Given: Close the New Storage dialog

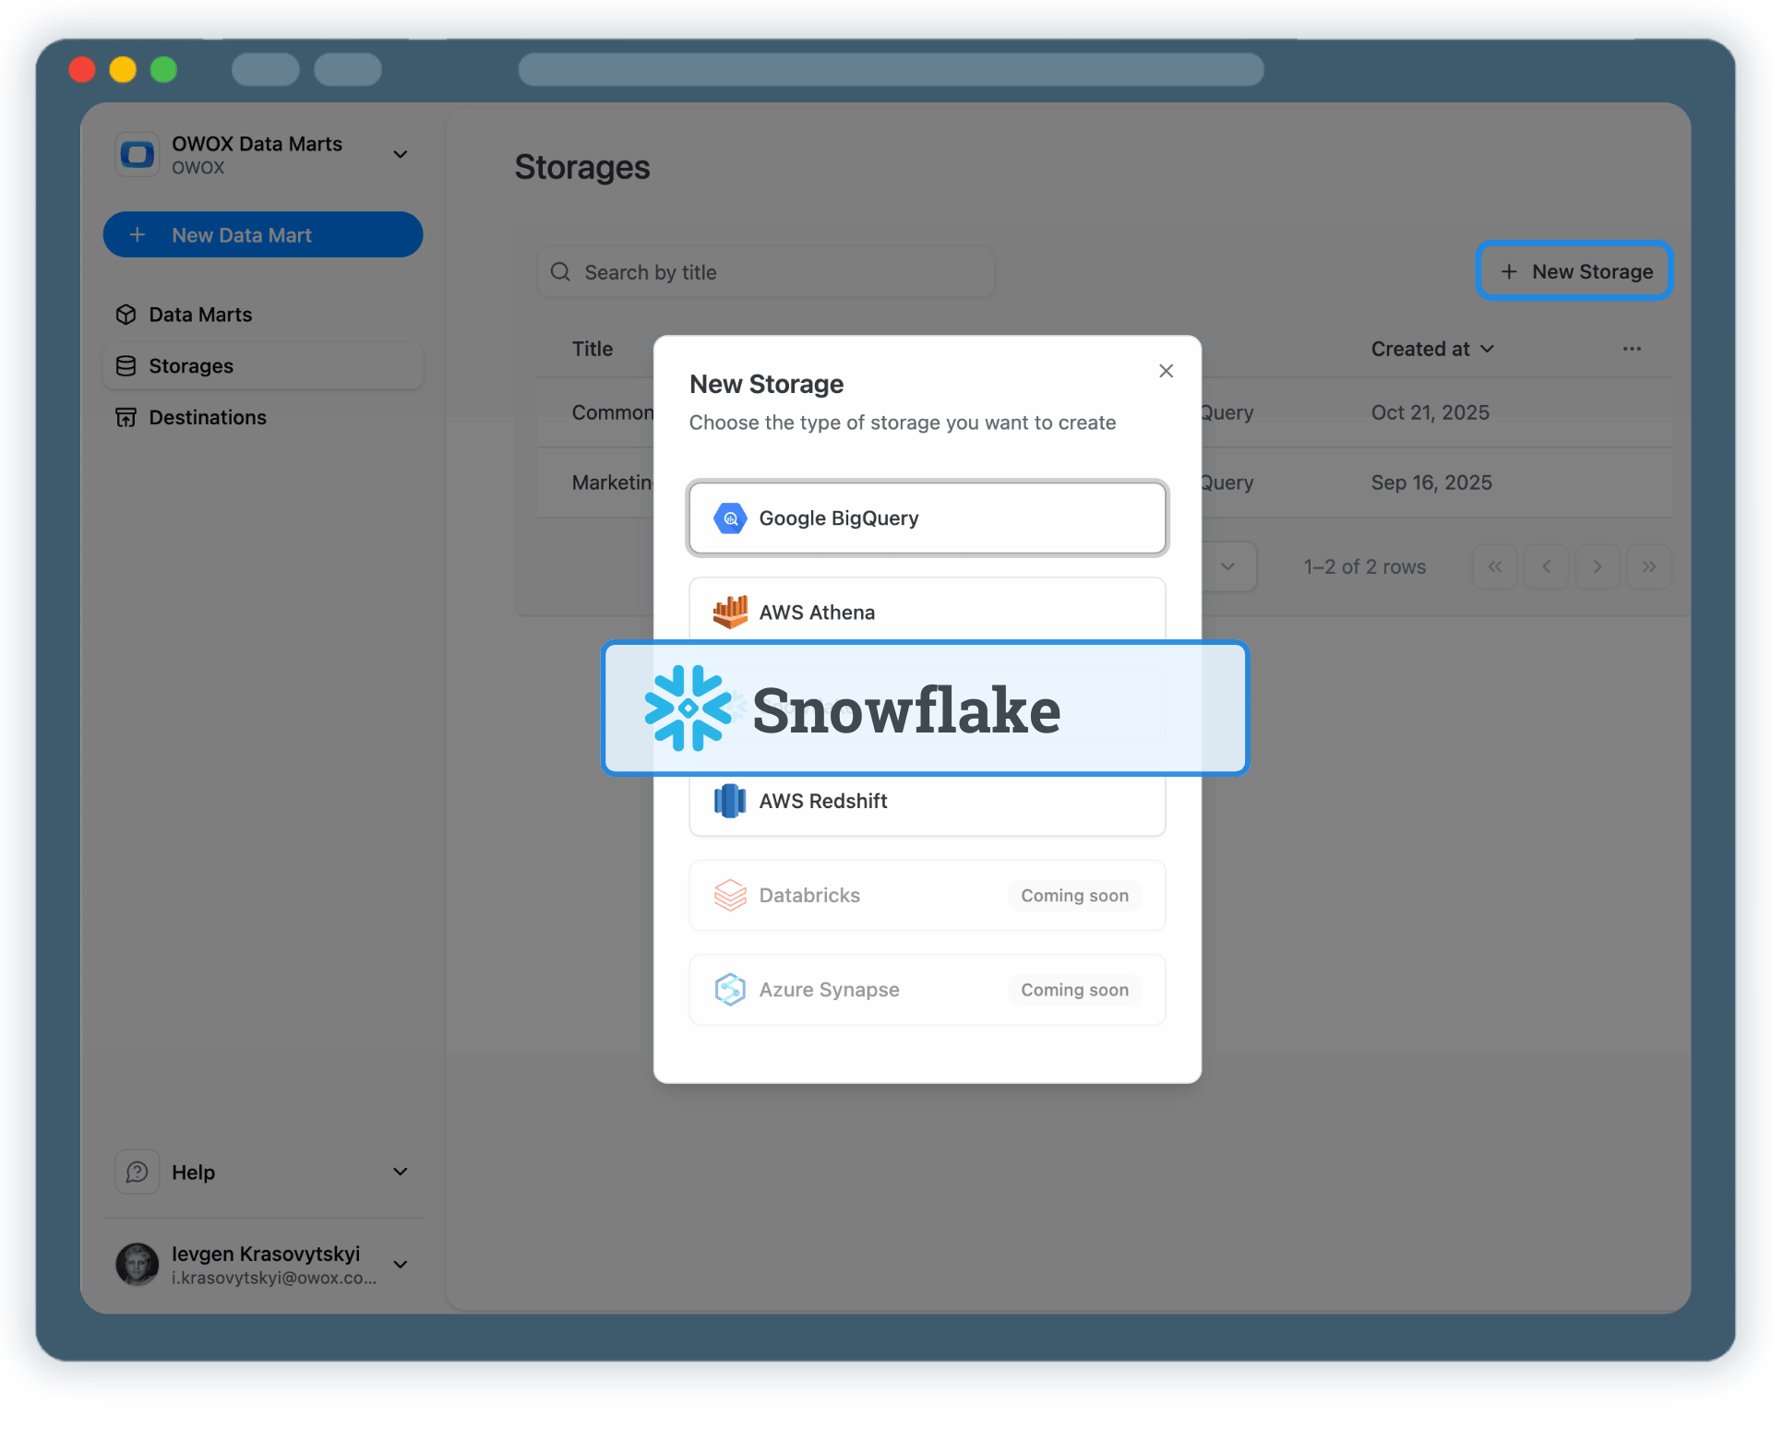Looking at the screenshot, I should click(1166, 370).
